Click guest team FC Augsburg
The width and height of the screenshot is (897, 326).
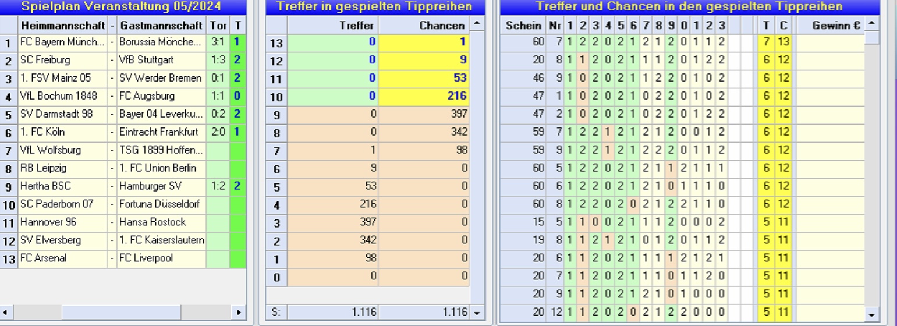coord(162,97)
